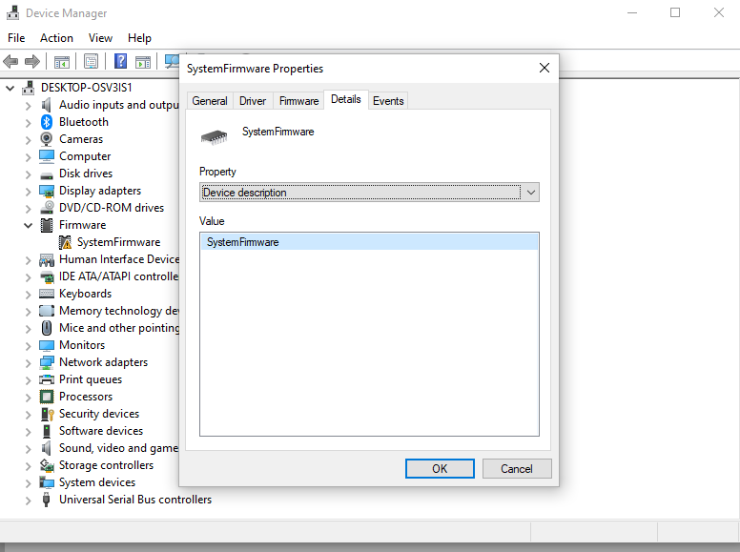Switch to the Events tab
The image size is (740, 552).
[388, 101]
